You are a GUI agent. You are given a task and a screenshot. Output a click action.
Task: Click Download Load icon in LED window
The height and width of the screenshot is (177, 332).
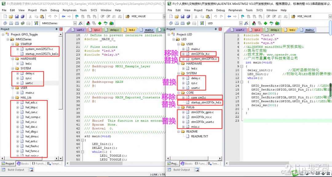point(202,23)
